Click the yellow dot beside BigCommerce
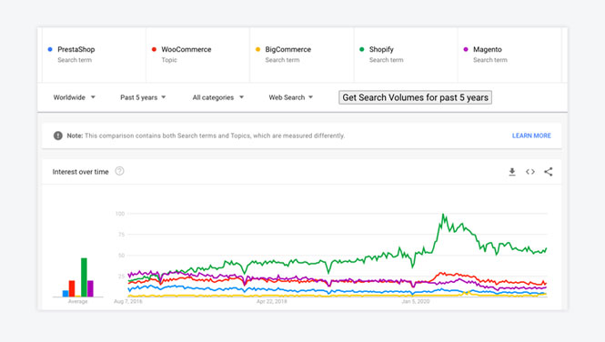 tap(257, 49)
